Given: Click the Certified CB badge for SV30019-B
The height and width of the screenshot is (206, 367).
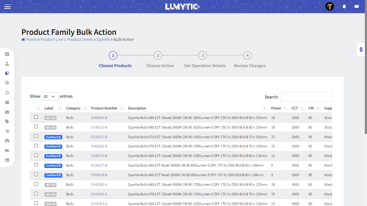Looking at the screenshot, I should tap(53, 156).
